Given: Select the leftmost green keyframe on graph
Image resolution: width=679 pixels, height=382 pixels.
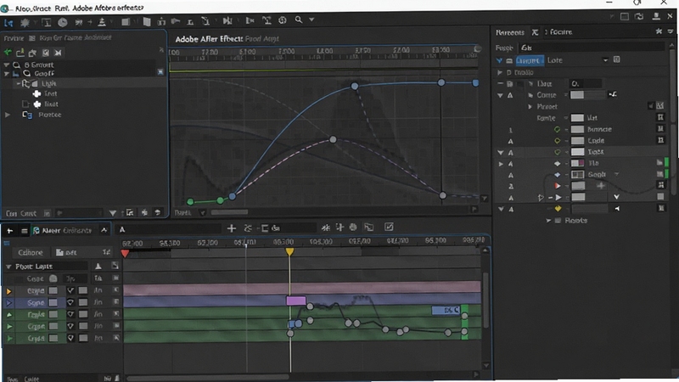Looking at the screenshot, I should (x=190, y=201).
